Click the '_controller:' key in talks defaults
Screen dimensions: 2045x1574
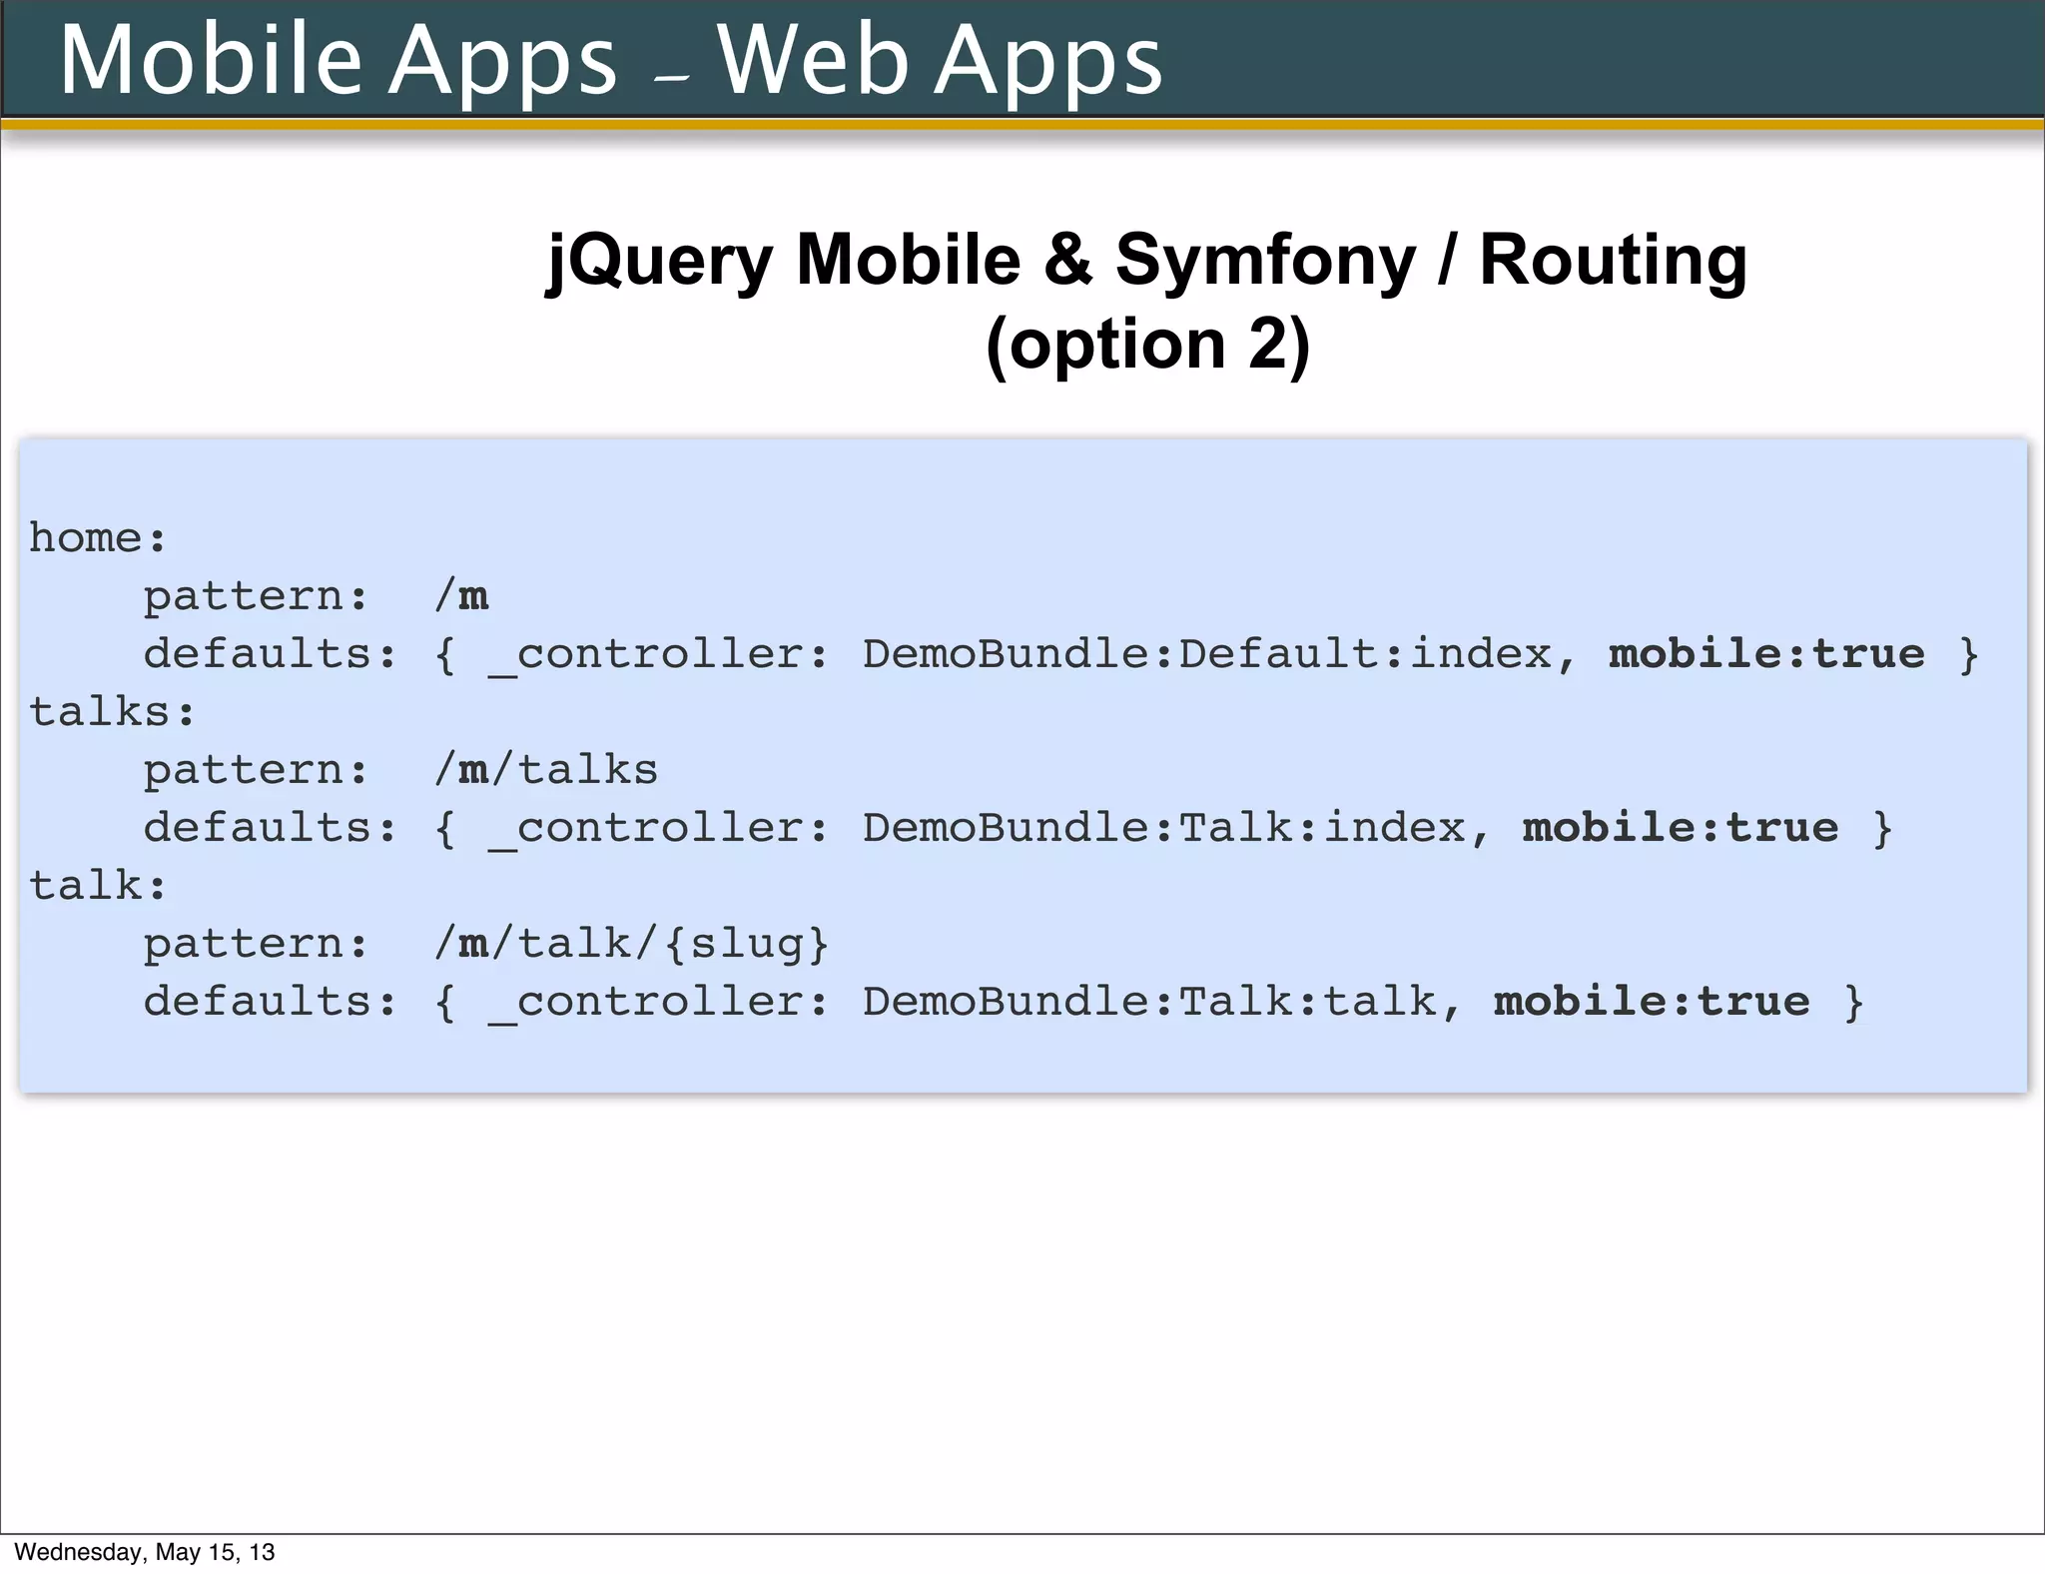pos(658,828)
